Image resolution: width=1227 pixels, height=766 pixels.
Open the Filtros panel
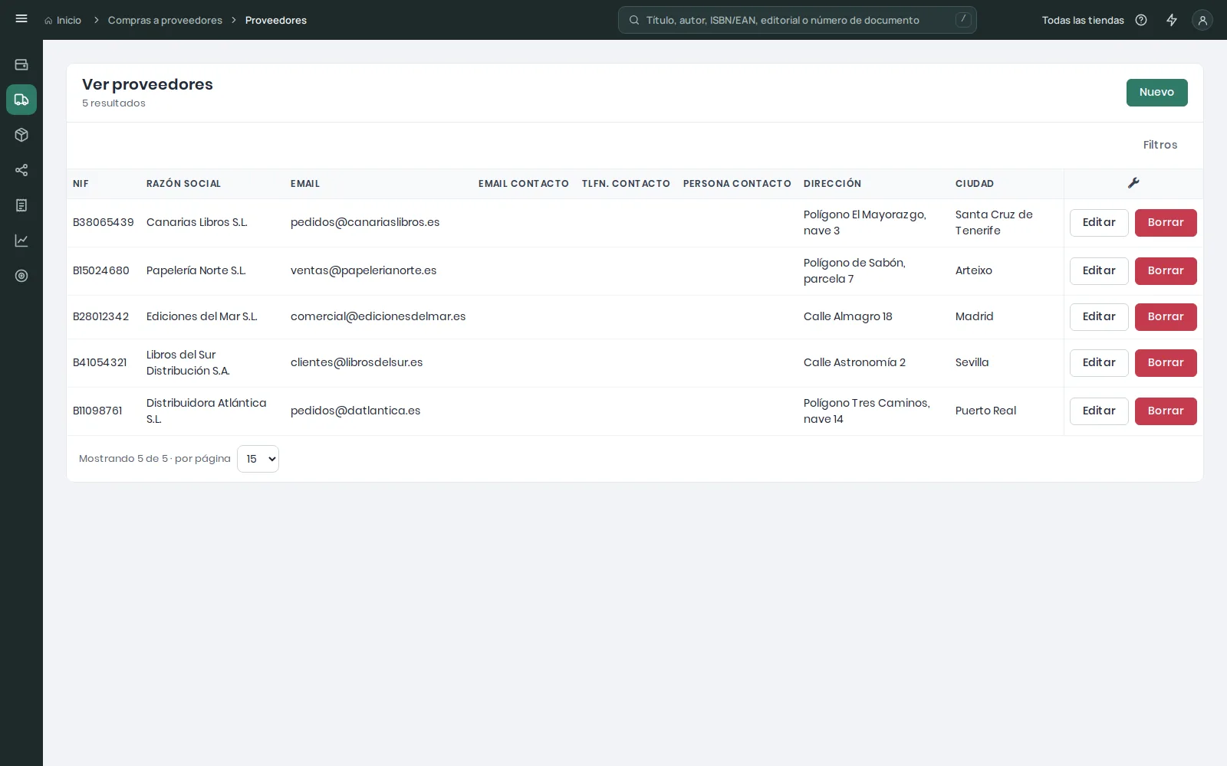(x=1160, y=145)
